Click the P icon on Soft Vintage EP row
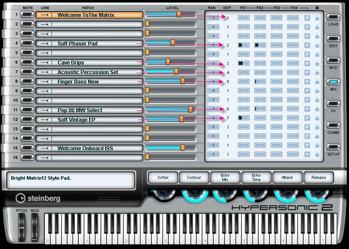The height and width of the screenshot is (249, 349). point(307,118)
